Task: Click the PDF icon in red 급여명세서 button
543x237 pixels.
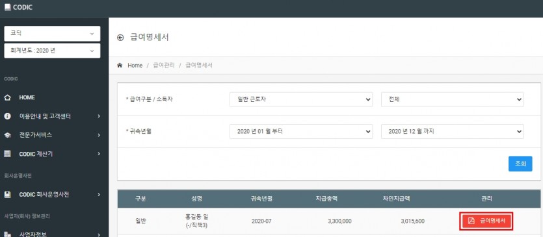Action: coord(471,221)
